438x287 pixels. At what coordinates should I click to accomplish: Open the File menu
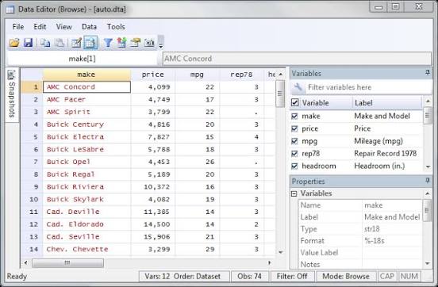(x=18, y=27)
